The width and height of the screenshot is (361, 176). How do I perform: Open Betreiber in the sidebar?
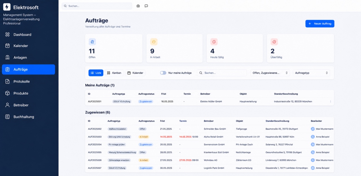pos(28,105)
